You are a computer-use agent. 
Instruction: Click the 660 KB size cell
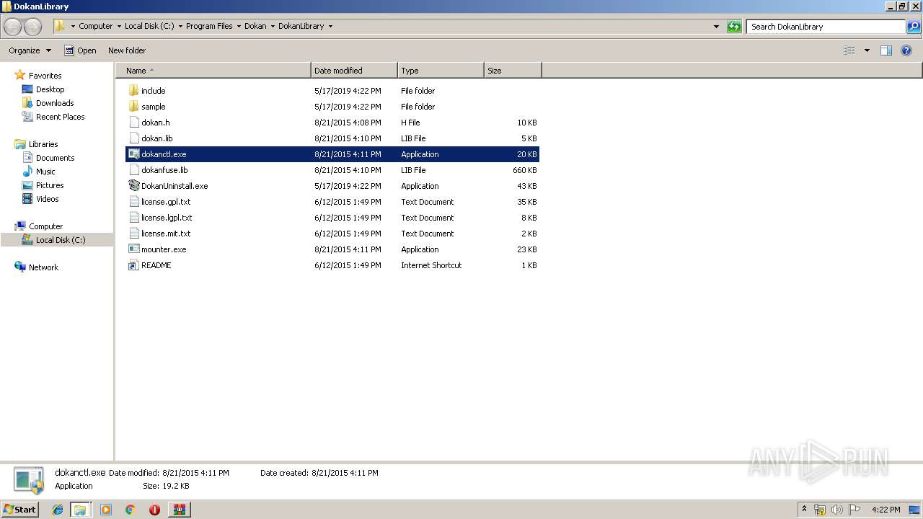pos(524,170)
